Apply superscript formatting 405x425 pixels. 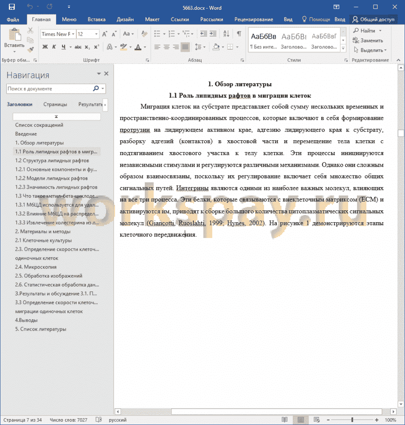[x=97, y=47]
